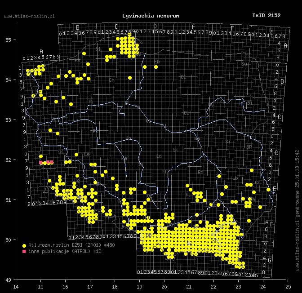This screenshot has width=302, height=293.
Task: Click the Lb region label
Action: click(x=235, y=178)
